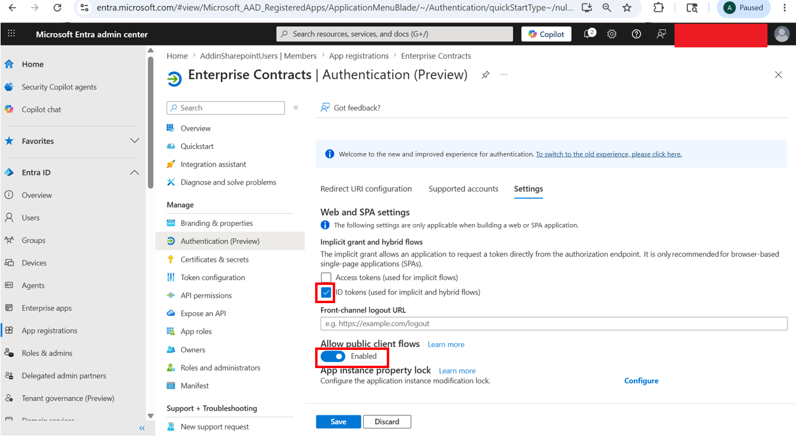Open Diagnose and solve problems
The width and height of the screenshot is (796, 438).
click(228, 182)
